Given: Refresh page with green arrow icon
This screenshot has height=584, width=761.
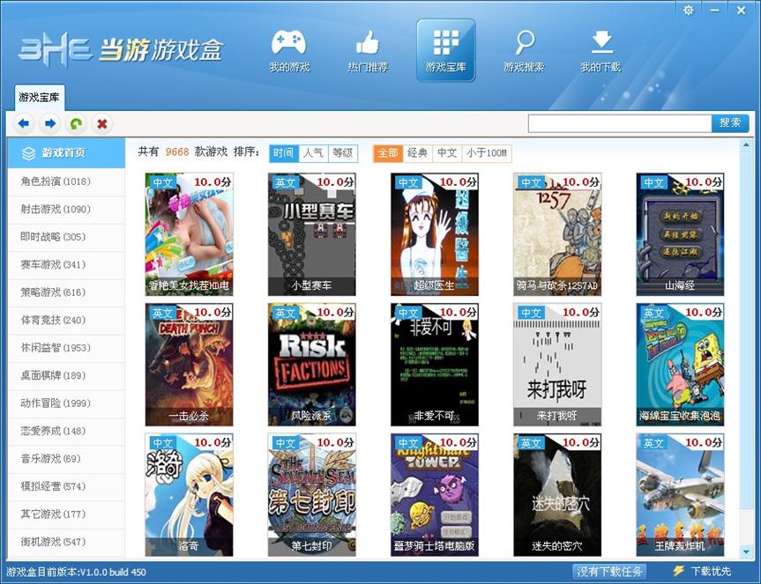Looking at the screenshot, I should coord(76,123).
